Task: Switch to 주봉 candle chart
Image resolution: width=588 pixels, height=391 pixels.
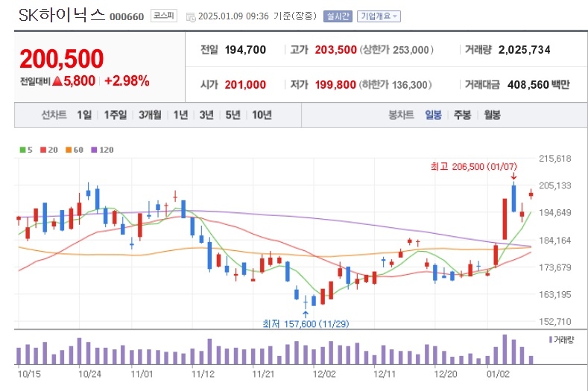Action: click(x=462, y=115)
